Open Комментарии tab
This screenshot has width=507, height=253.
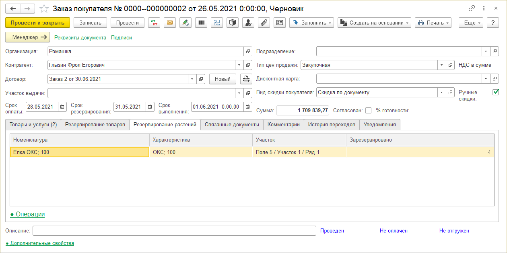(x=284, y=125)
